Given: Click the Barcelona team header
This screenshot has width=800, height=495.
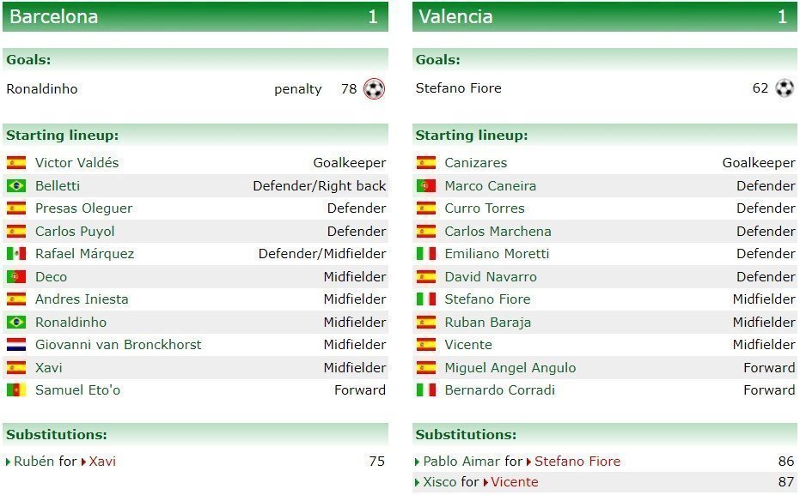Looking at the screenshot, I should click(x=195, y=17).
